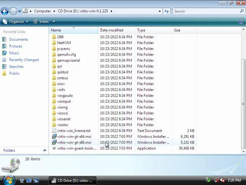Select the viorng folder name

point(62,107)
